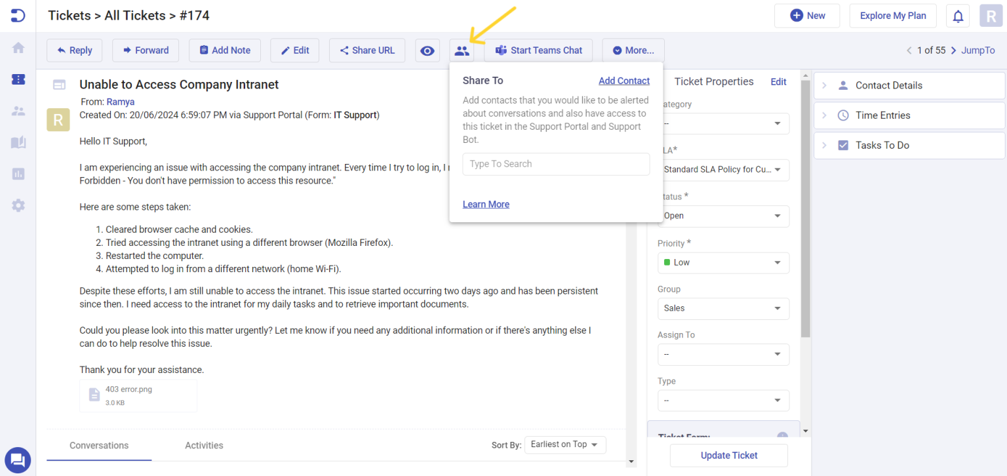Viewport: 1007px width, 476px height.
Task: Open the notifications bell
Action: point(958,15)
